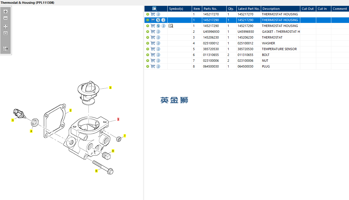349x200 pixels.
Task: Click the S icon in the highlighted row
Action: click(158, 20)
